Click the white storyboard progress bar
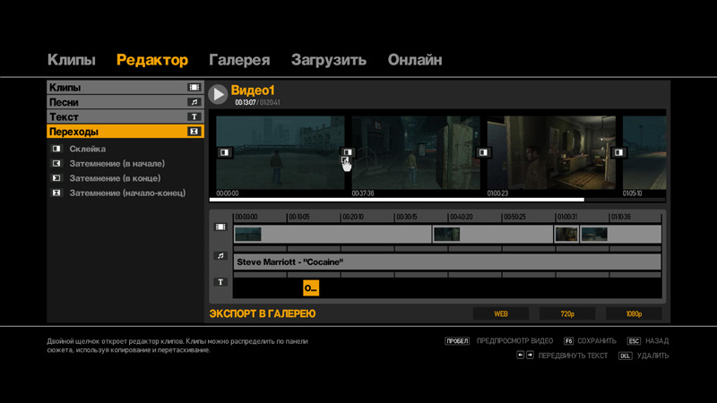The image size is (717, 403). point(396,200)
